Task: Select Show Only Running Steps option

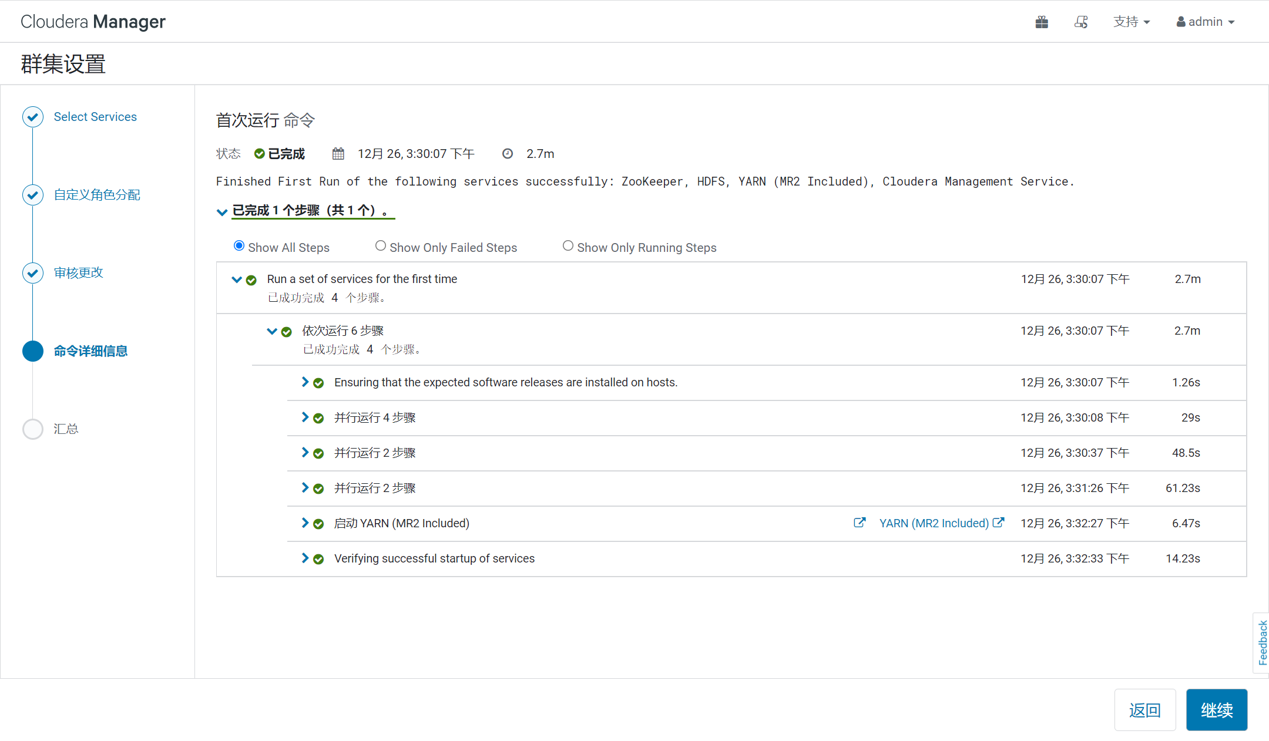Action: 568,246
